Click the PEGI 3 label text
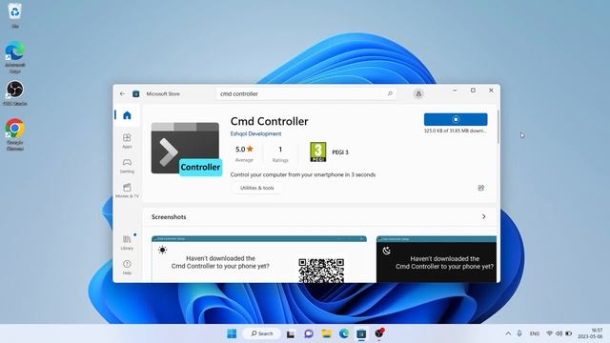 340,152
